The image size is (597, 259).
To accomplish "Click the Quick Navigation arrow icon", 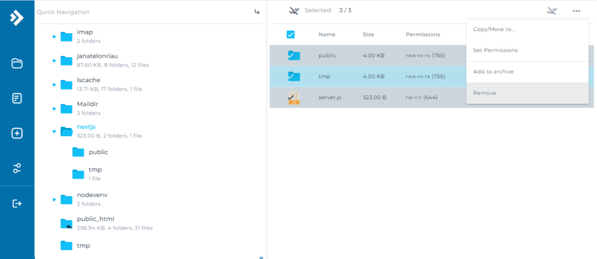I will (257, 12).
